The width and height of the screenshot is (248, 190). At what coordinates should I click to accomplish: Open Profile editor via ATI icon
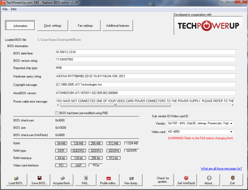pyautogui.click(x=109, y=178)
